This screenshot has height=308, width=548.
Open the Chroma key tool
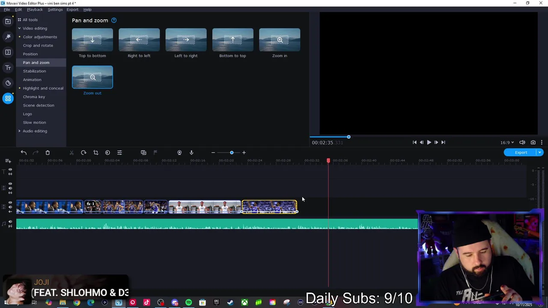(34, 97)
